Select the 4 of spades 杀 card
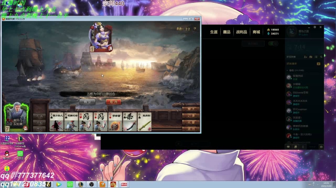Image resolution: width=336 pixels, height=188 pixels. (130, 122)
